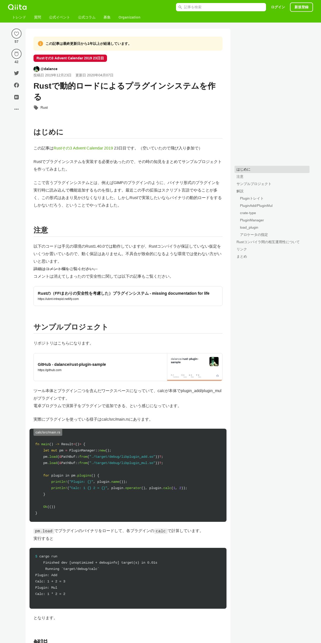Click the calc/src/main.rs code label
The width and height of the screenshot is (321, 643).
(x=48, y=432)
